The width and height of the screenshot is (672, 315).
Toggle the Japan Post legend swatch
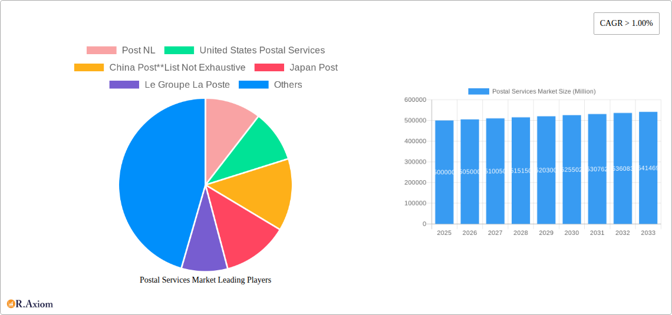point(269,68)
